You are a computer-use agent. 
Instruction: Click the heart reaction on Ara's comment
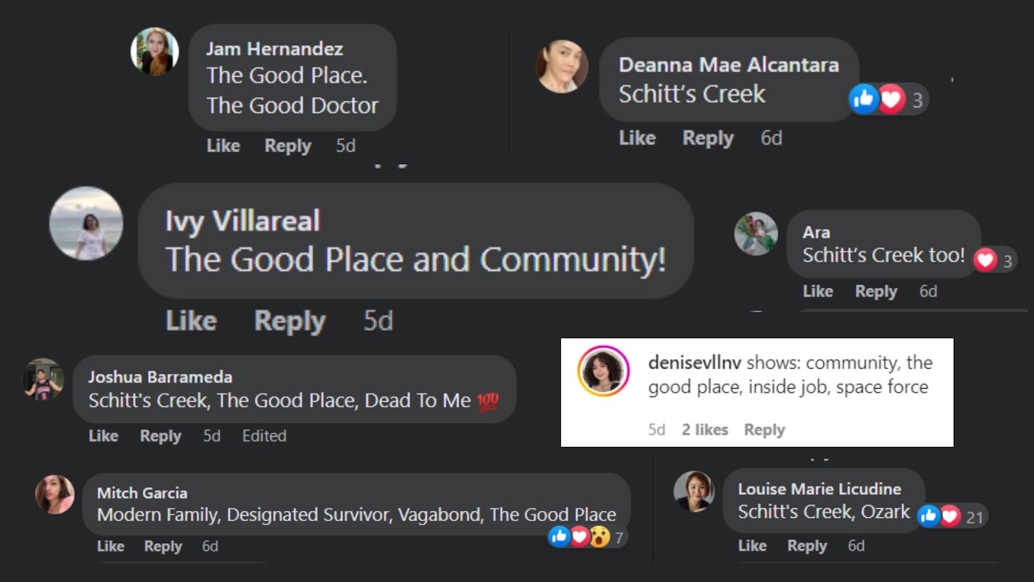(x=986, y=261)
